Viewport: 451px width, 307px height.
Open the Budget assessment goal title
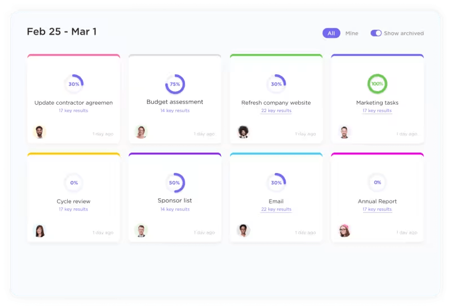[x=175, y=102]
